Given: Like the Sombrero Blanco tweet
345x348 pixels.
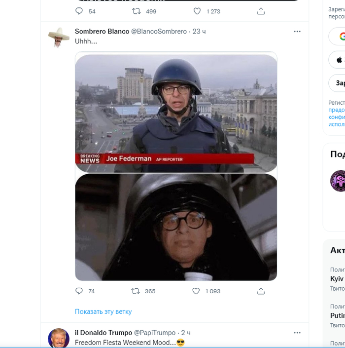Looking at the screenshot, I should [196, 291].
